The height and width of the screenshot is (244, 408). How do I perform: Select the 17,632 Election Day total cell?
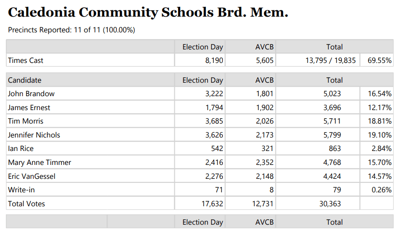pos(212,204)
